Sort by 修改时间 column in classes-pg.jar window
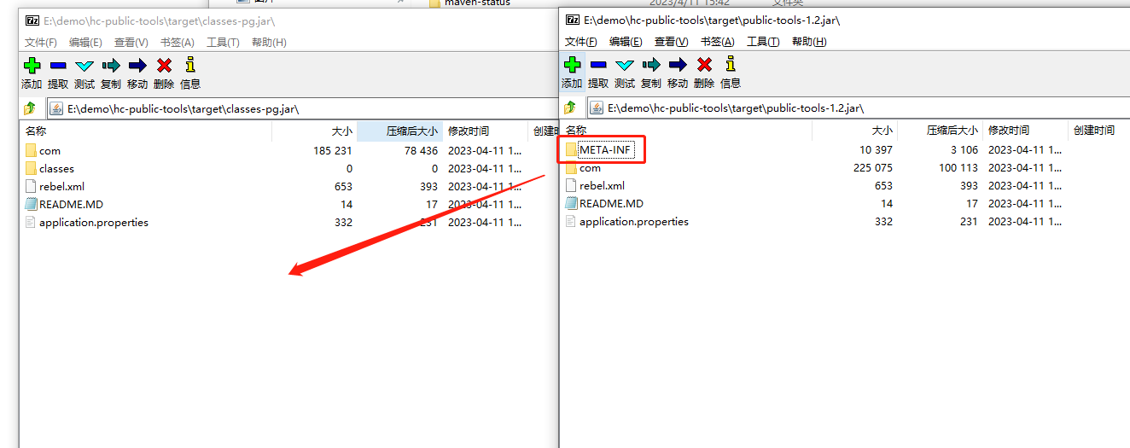Screen dimensions: 1130x448 pos(486,131)
